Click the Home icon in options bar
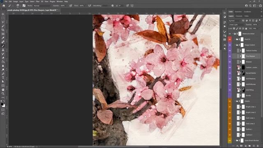 4,5
